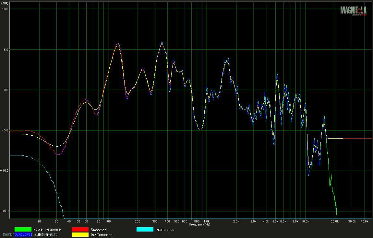Click the 0.0 dB axis label

6,90
